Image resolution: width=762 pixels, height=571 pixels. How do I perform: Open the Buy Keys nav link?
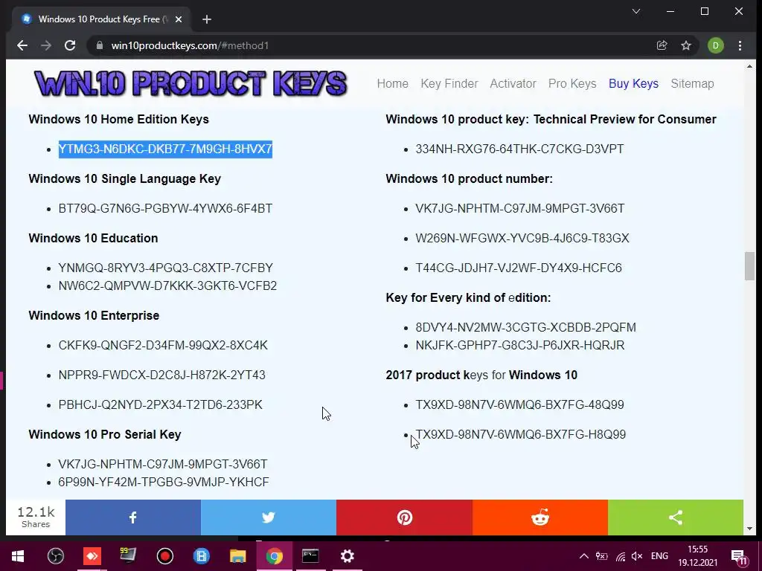pos(634,83)
